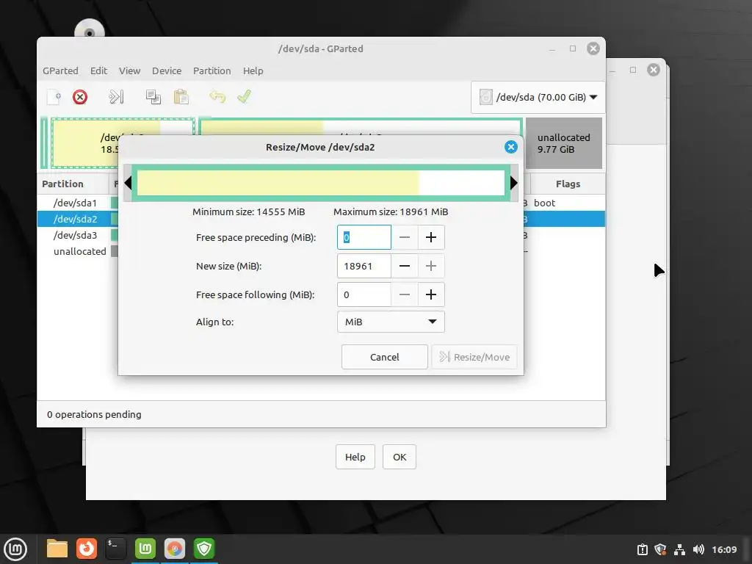The width and height of the screenshot is (752, 564).
Task: Click the paste partition toolbar icon
Action: (181, 97)
